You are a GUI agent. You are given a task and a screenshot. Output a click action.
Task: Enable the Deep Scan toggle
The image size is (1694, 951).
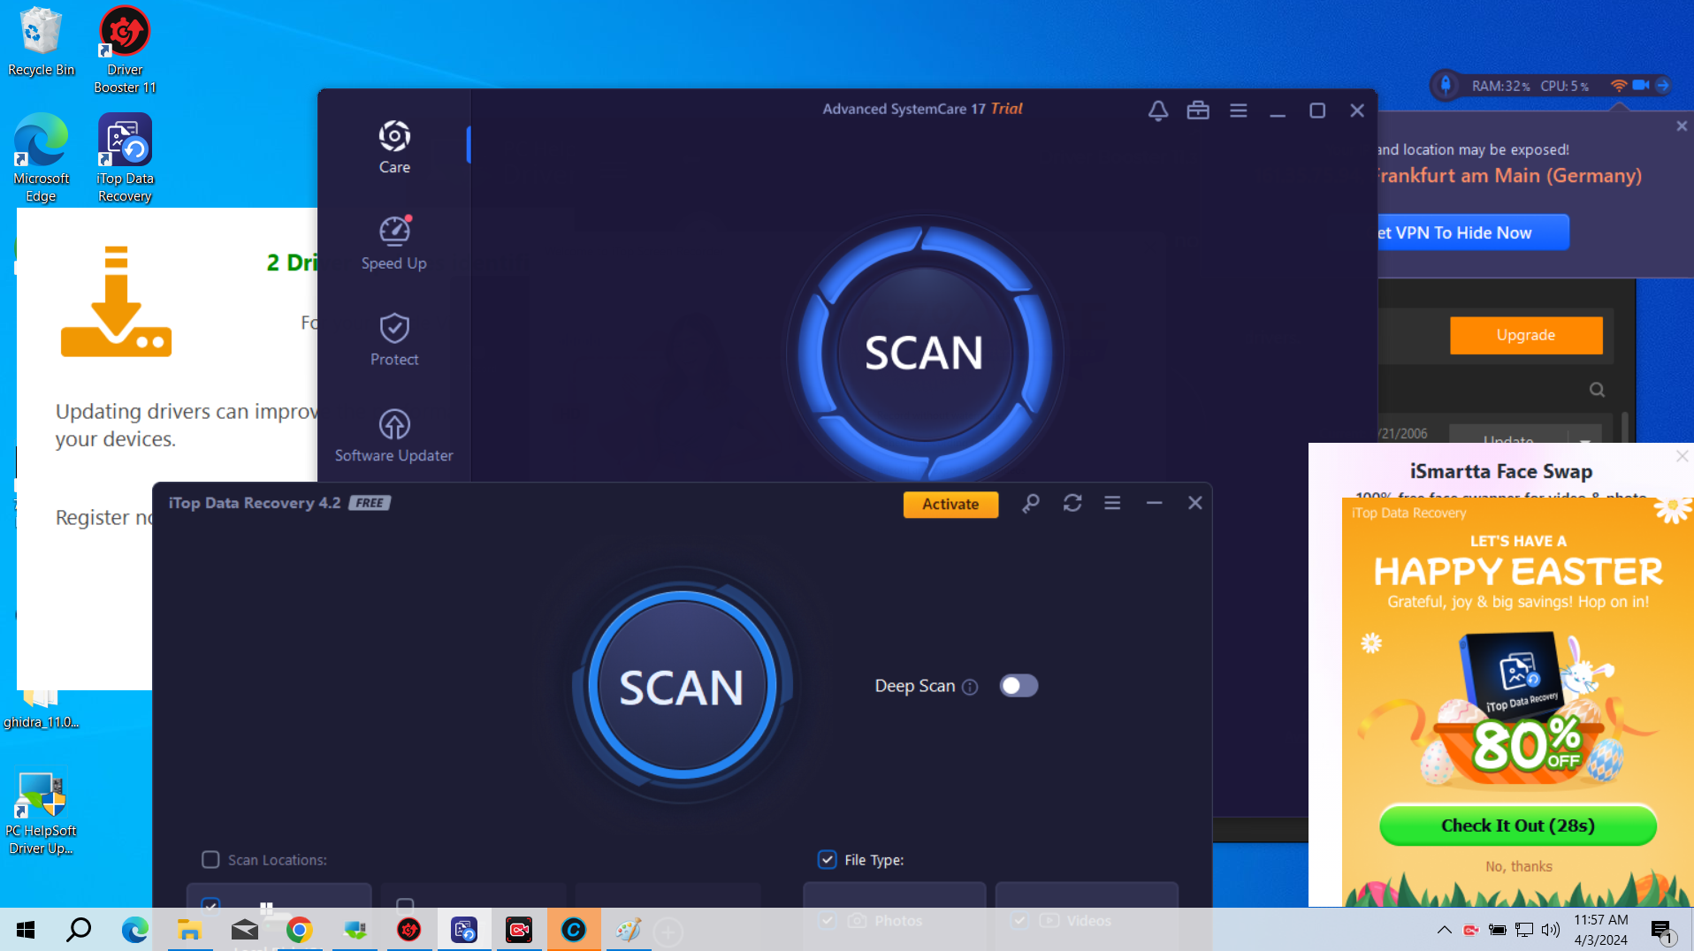1019,685
